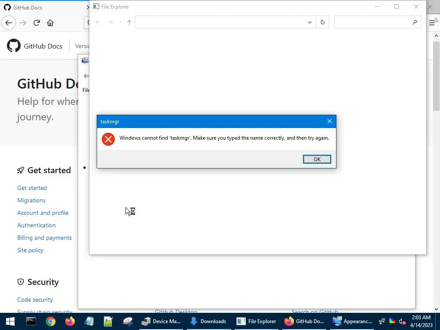This screenshot has height=330, width=440.
Task: Close the taskmgr error dialog with X
Action: 330,121
